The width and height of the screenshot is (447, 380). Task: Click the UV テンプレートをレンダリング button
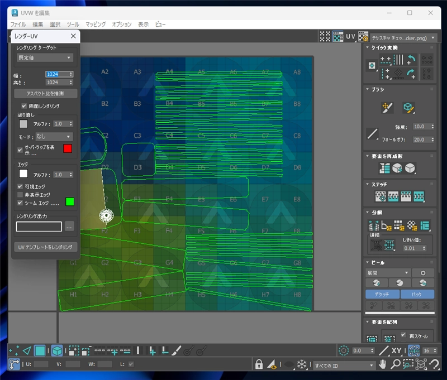[x=45, y=247]
